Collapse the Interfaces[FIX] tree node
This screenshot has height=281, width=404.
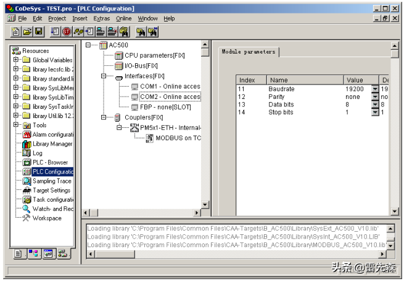click(x=103, y=76)
